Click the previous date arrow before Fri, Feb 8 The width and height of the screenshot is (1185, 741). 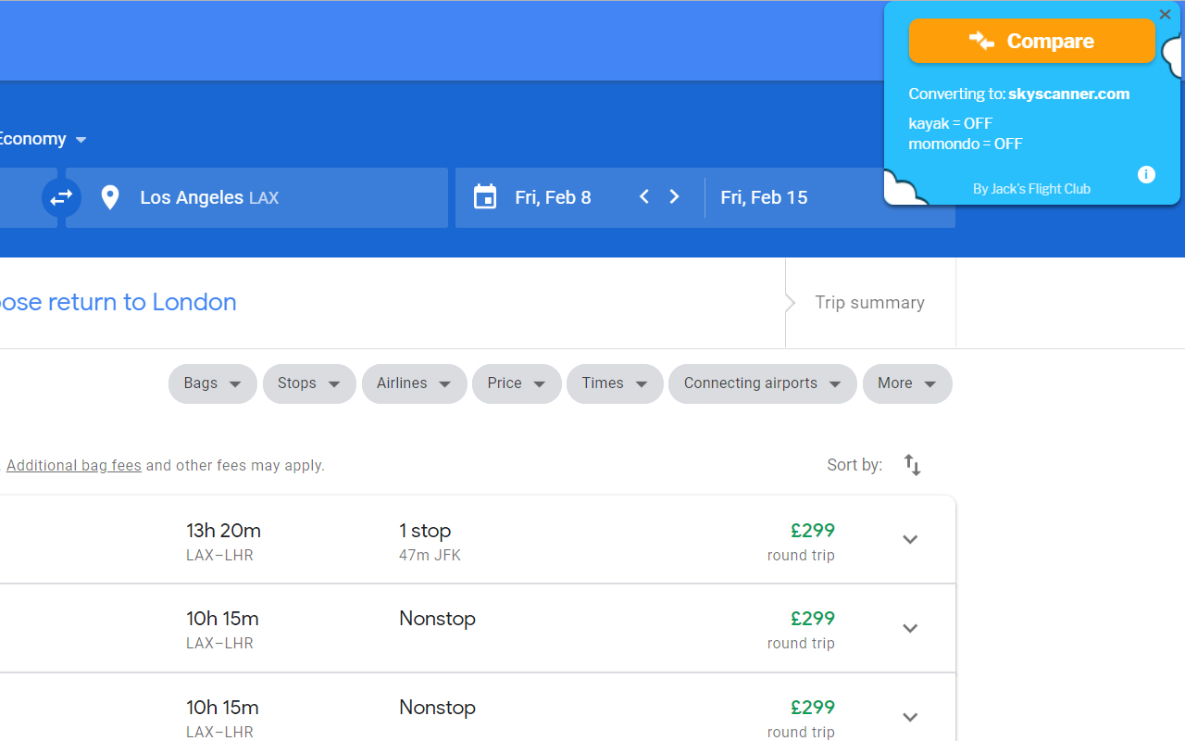[x=643, y=196]
